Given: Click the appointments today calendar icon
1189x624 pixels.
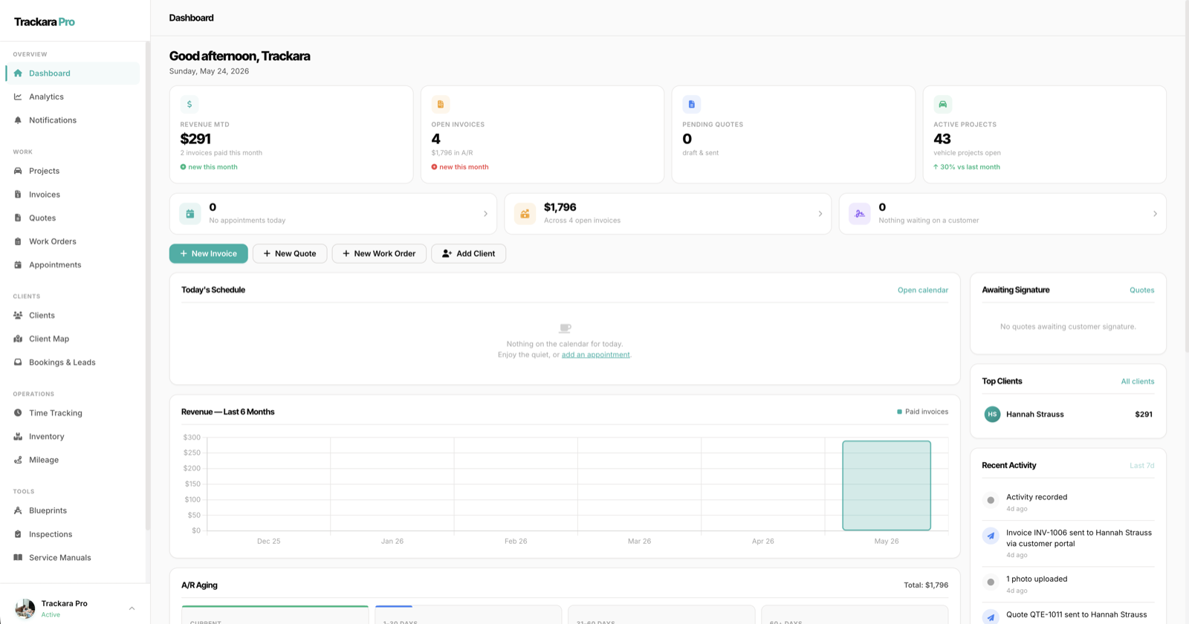Looking at the screenshot, I should [x=190, y=214].
